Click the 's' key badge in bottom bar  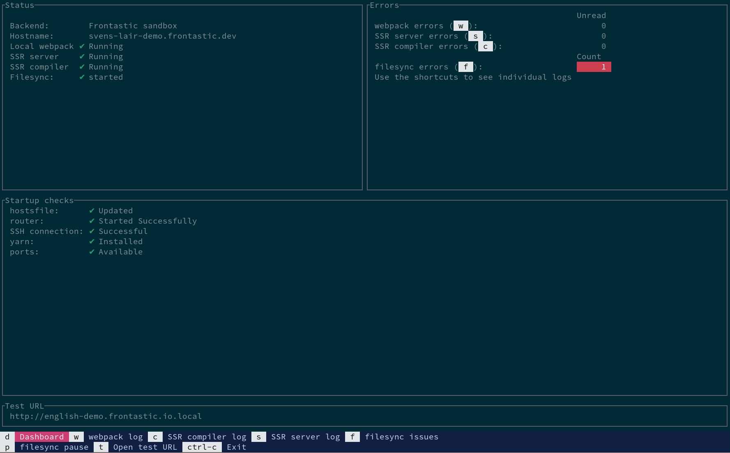tap(259, 437)
